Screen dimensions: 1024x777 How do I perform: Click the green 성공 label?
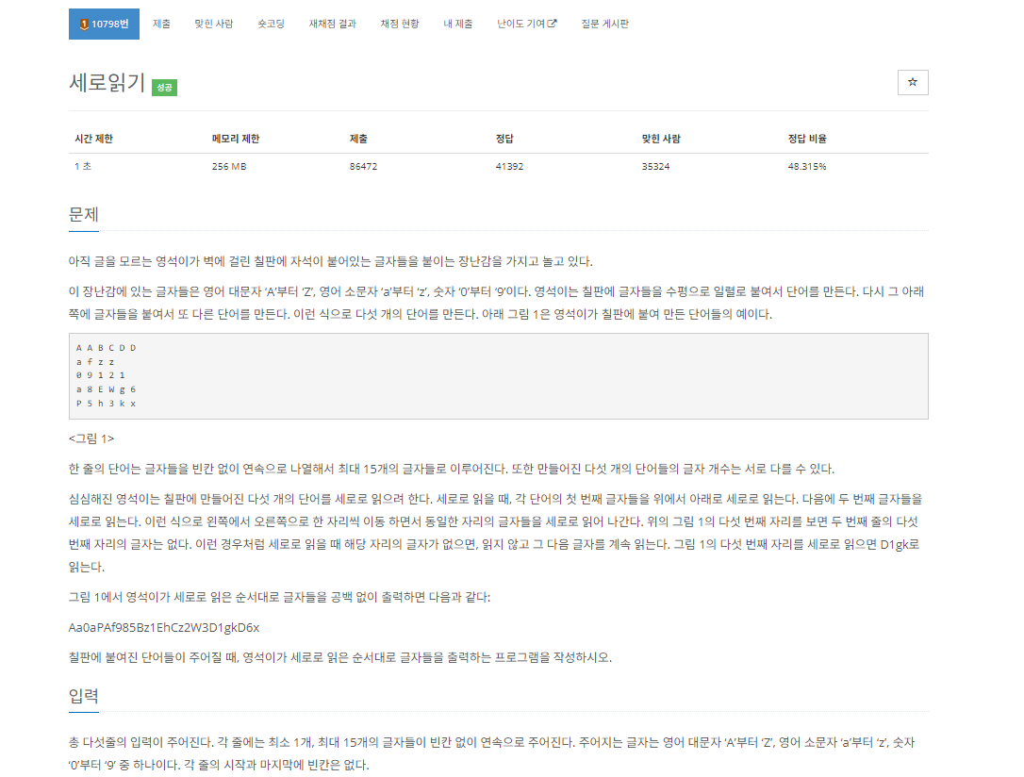tap(165, 88)
